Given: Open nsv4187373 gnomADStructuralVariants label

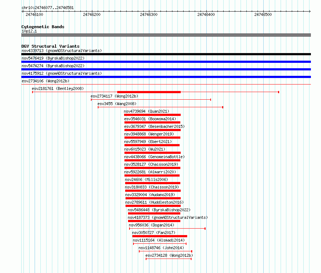Looking at the screenshot, I should [x=168, y=217].
